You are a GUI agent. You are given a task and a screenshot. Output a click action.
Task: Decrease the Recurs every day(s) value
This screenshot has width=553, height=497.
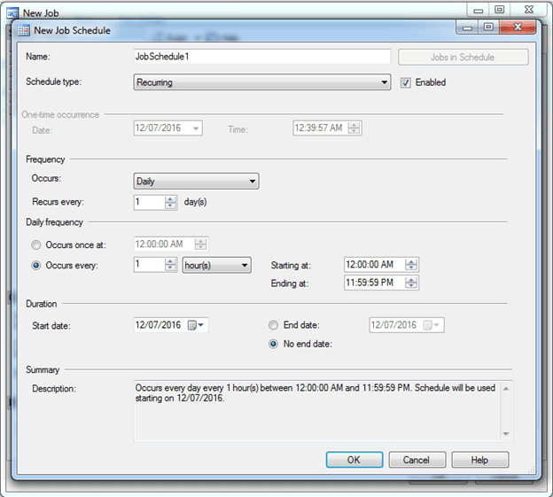170,206
